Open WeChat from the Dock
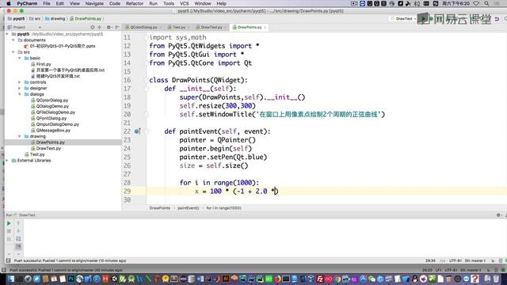The image size is (507, 285). click(x=372, y=279)
